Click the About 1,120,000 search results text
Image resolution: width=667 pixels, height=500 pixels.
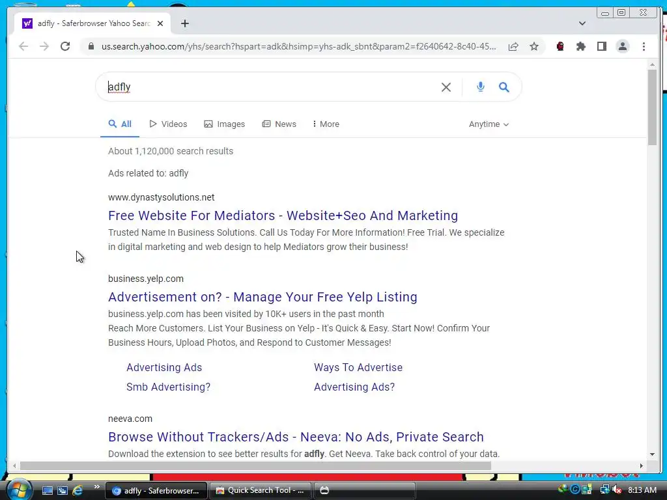(x=171, y=151)
